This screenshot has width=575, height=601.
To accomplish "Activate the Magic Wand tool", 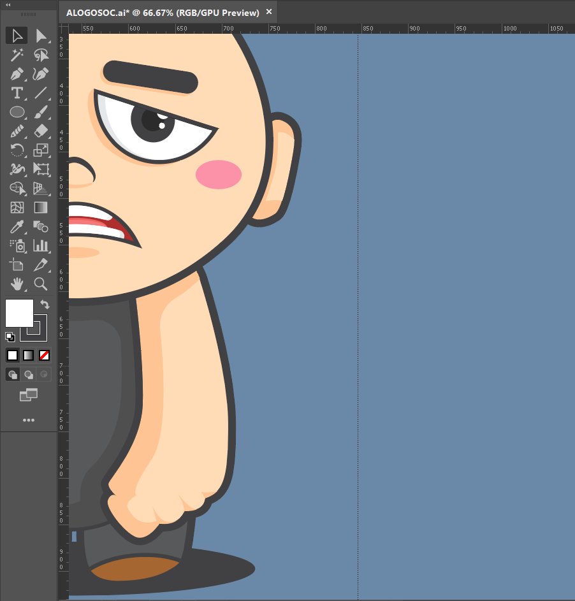I will (x=17, y=55).
